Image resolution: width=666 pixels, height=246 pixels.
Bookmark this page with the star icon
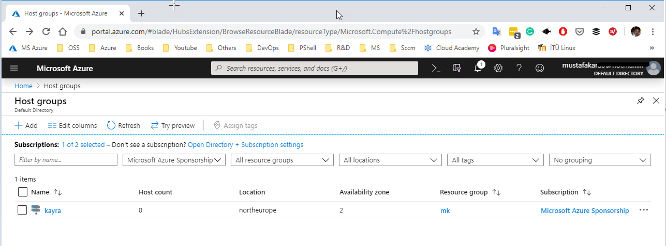click(476, 31)
